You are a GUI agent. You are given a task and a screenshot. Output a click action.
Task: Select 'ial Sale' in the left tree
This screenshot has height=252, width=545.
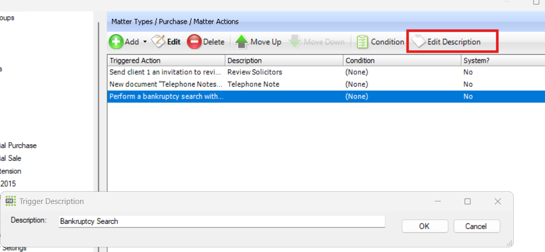pyautogui.click(x=10, y=158)
